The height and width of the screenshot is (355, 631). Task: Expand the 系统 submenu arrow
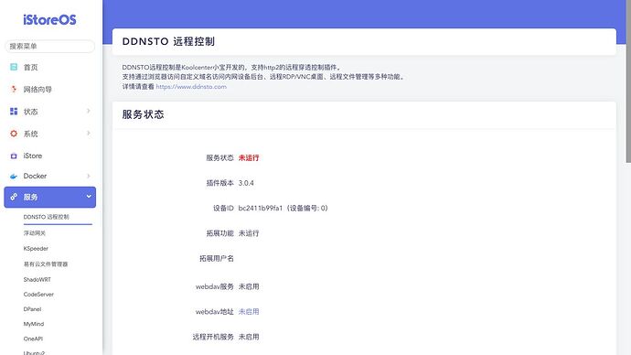click(89, 133)
